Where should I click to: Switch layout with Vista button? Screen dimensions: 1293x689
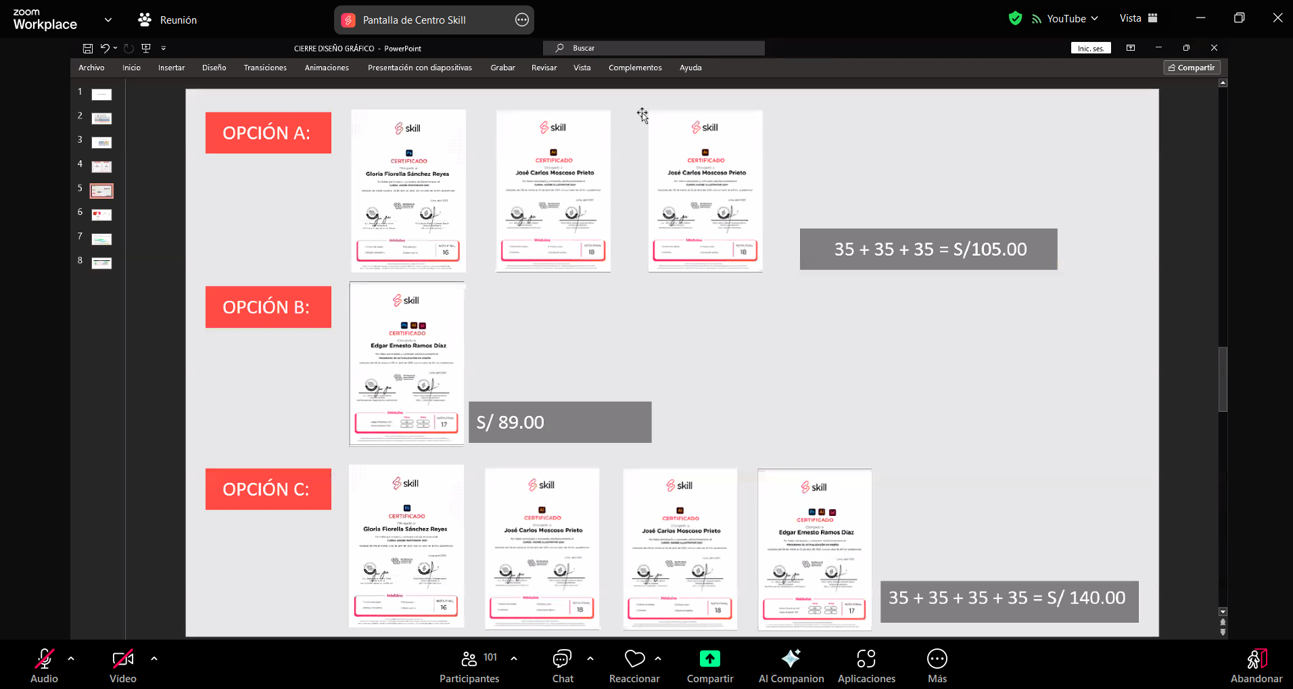tap(1138, 18)
